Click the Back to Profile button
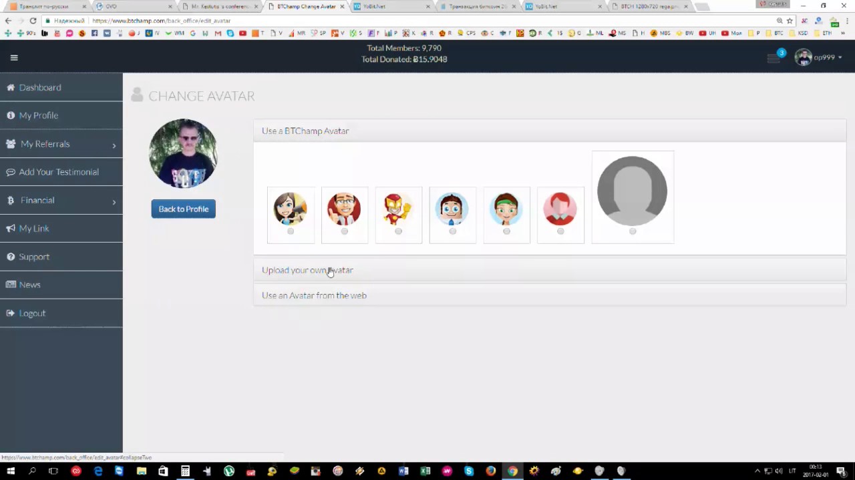 pyautogui.click(x=183, y=209)
